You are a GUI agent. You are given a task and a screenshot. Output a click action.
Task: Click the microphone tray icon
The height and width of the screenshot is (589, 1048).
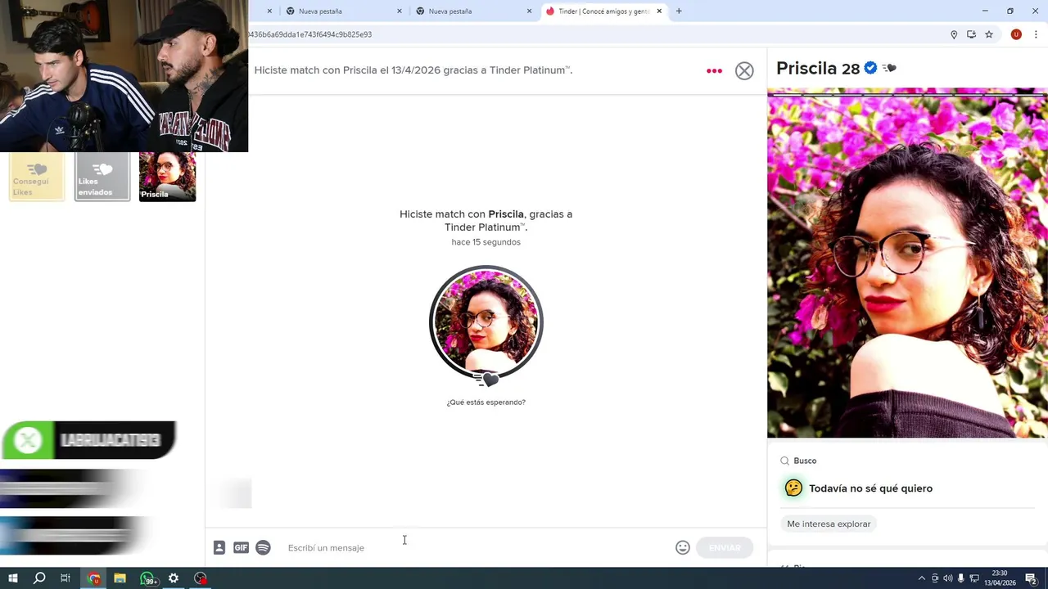pos(961,578)
